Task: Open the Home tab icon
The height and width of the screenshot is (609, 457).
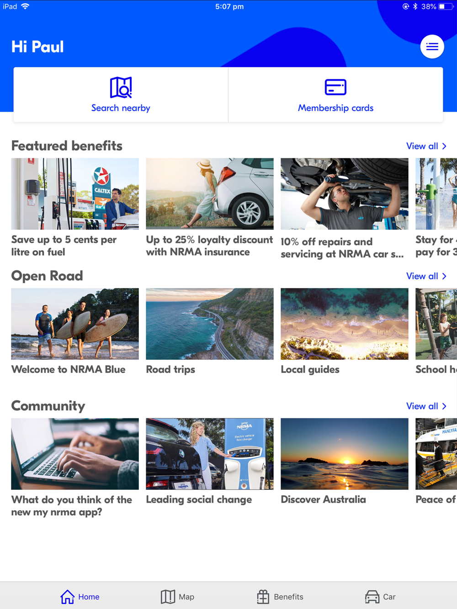Action: [x=67, y=596]
